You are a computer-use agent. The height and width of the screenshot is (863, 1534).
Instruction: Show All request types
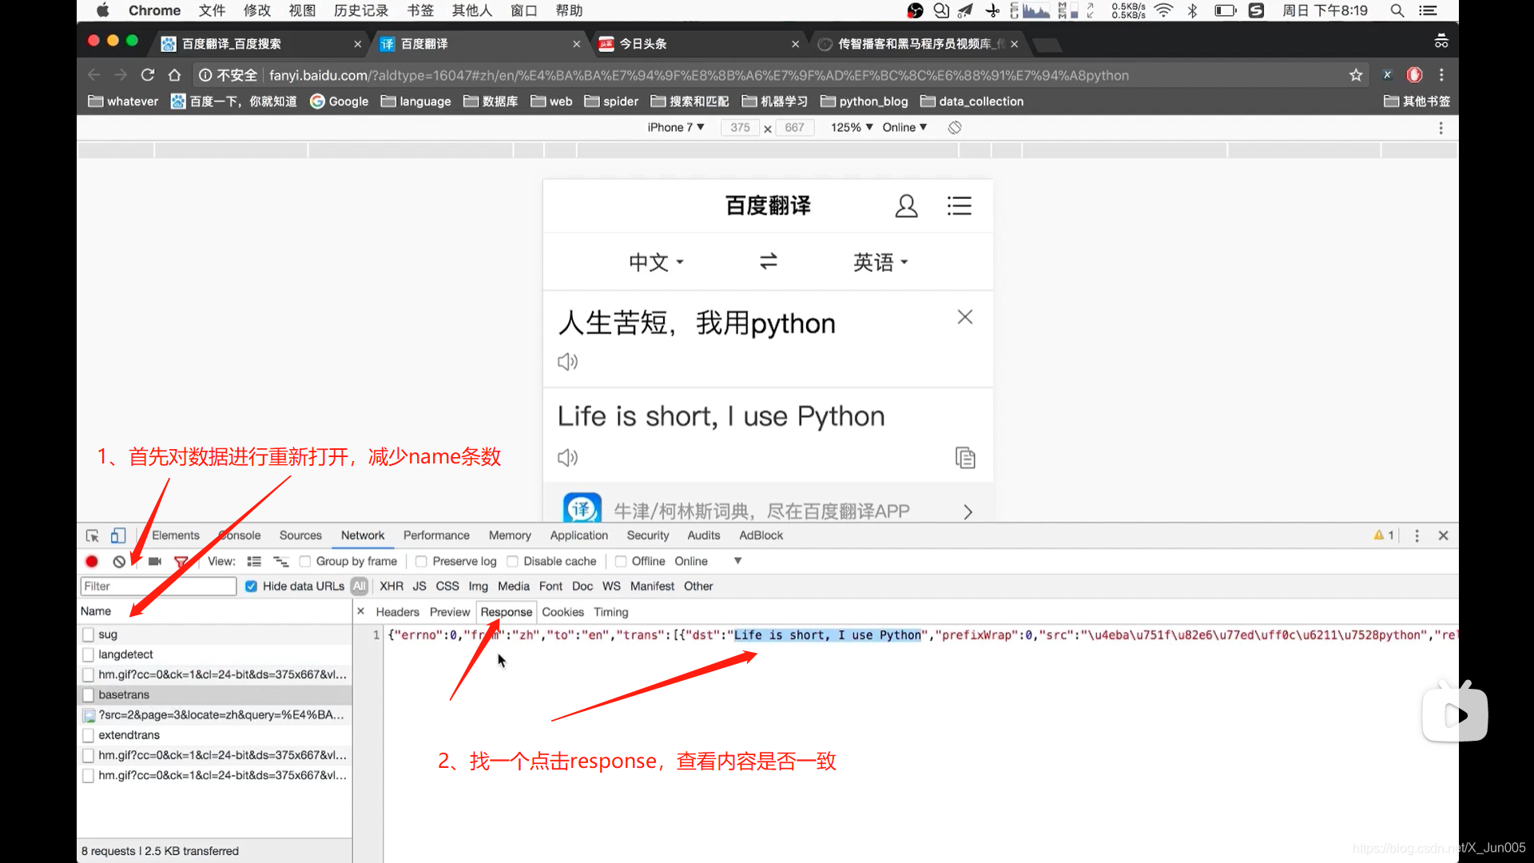360,587
